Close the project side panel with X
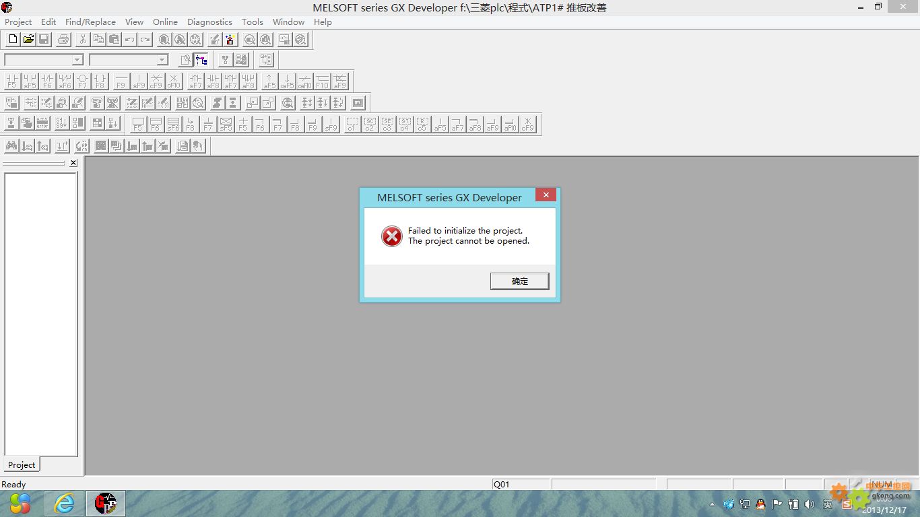This screenshot has height=517, width=920. coord(73,163)
